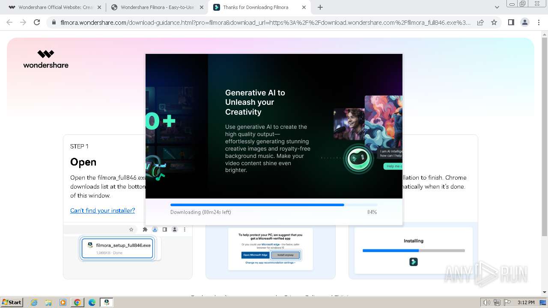
Task: Open Chrome profile menu
Action: [x=524, y=22]
